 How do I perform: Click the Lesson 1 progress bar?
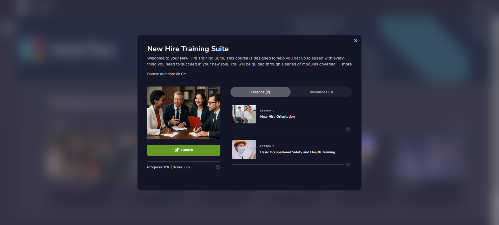coord(288,129)
